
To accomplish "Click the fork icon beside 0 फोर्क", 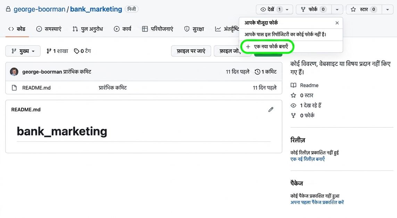I will pyautogui.click(x=293, y=115).
